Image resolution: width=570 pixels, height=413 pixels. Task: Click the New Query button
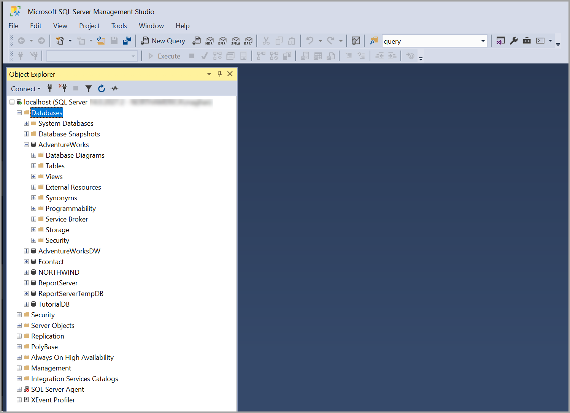point(163,41)
